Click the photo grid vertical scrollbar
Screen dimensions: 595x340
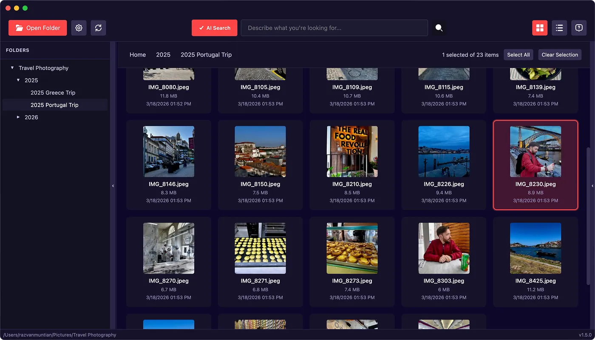tap(588, 216)
